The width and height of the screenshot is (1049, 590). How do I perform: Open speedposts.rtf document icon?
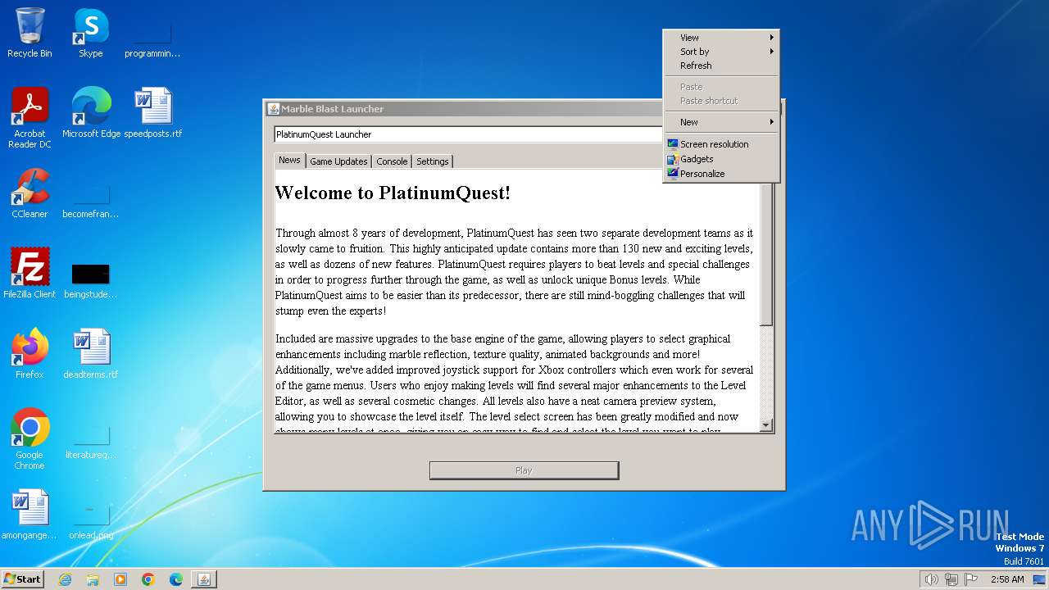(x=153, y=112)
